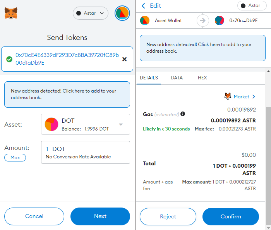Viewport: 271px width, 230px height.
Task: Click the recipient 0x70c...Db9E identicon
Action: pos(220,20)
